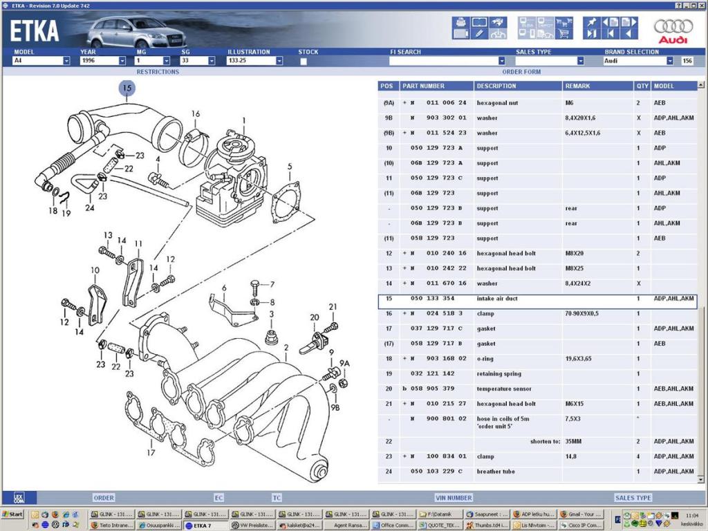Screen dimensions: 708x531
Task: Open the shopping cart icon
Action: tap(563, 33)
